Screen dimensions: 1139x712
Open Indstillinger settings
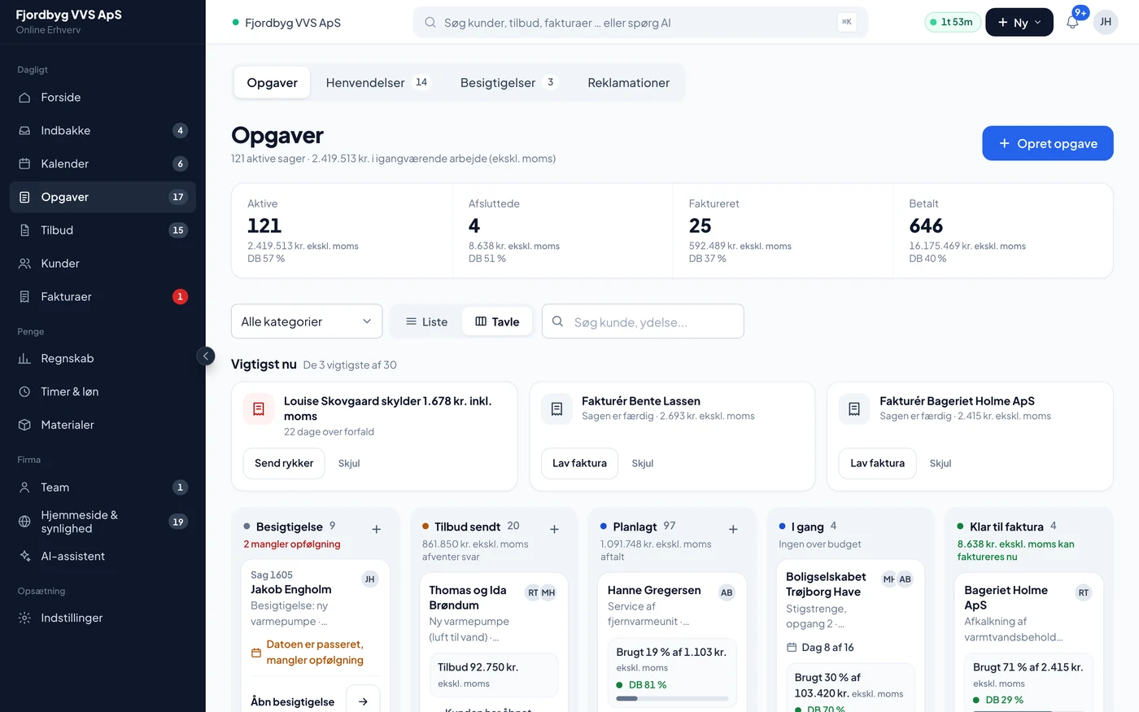coord(103,618)
